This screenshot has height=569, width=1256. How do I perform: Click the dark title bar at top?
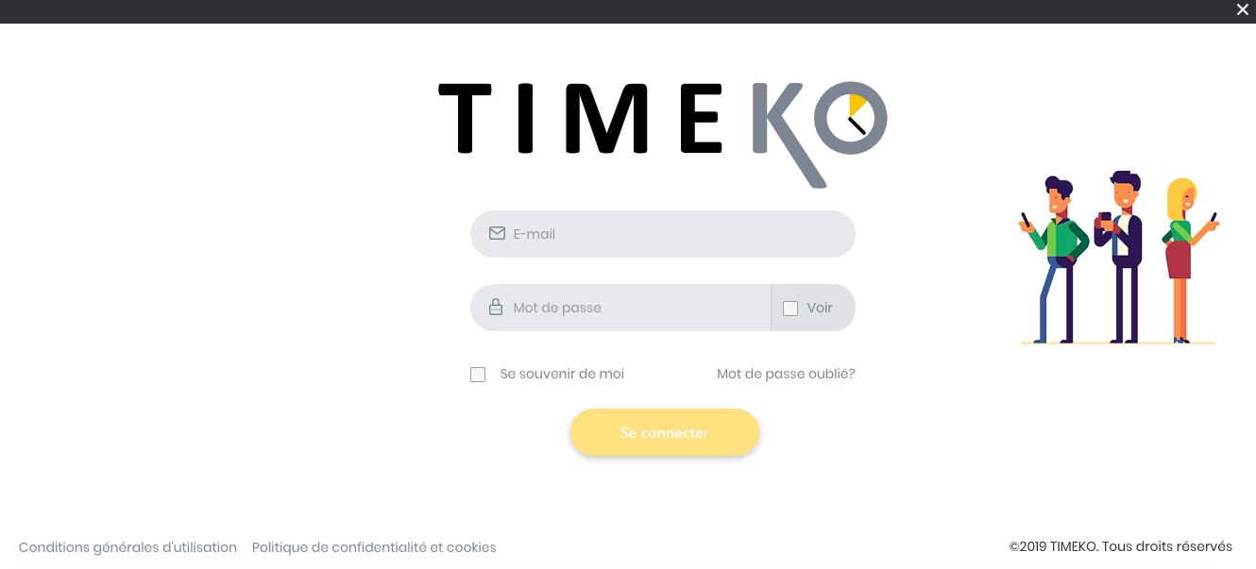click(x=614, y=11)
